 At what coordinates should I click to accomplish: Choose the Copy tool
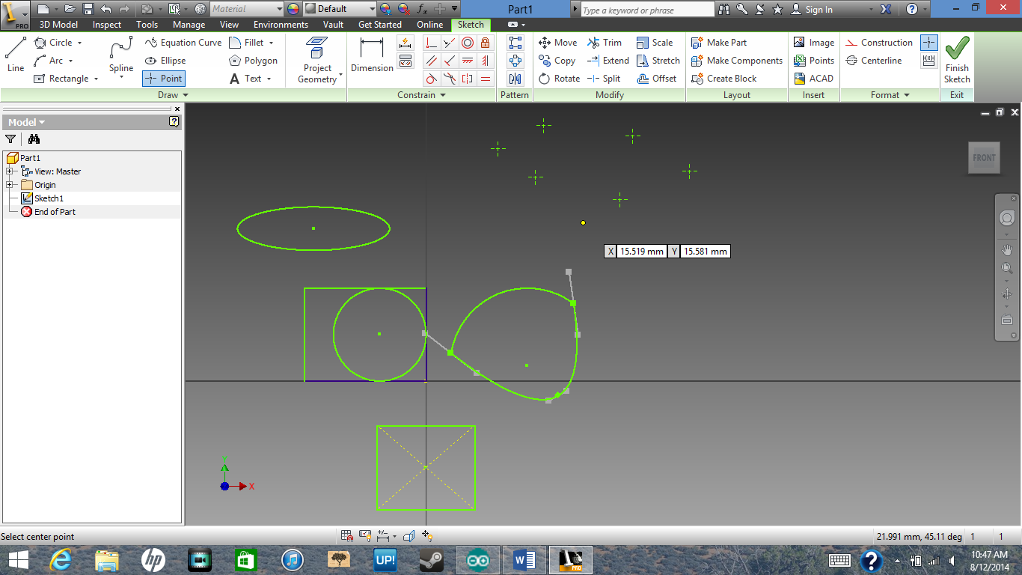(557, 61)
